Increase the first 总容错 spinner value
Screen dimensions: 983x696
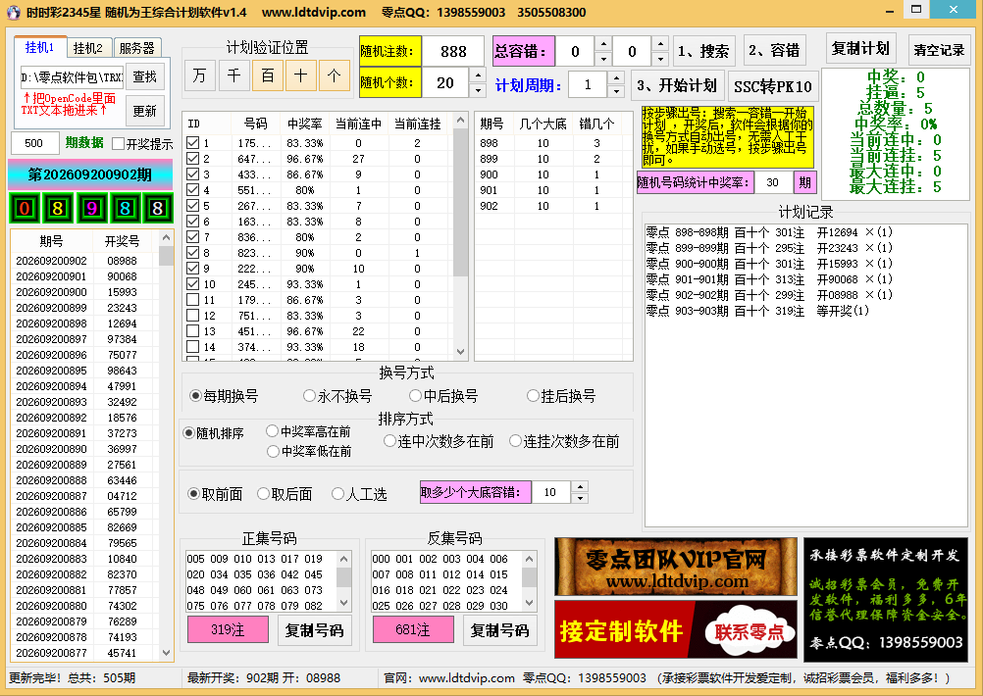tap(603, 44)
